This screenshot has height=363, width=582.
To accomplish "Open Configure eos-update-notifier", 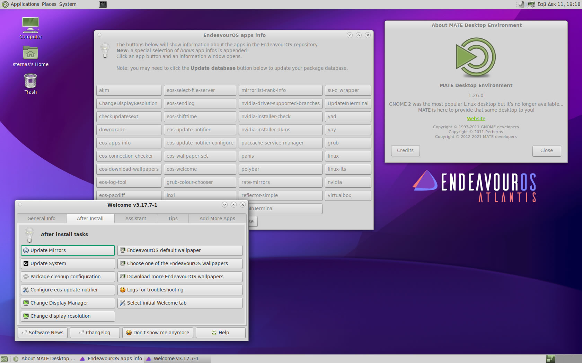I will pyautogui.click(x=68, y=290).
